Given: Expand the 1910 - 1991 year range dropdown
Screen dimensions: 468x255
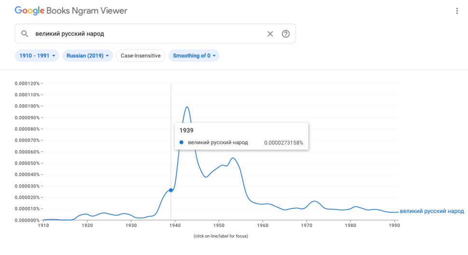Looking at the screenshot, I should point(37,56).
